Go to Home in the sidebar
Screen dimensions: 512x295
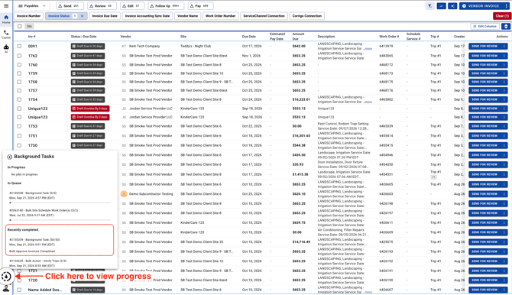[x=6, y=19]
